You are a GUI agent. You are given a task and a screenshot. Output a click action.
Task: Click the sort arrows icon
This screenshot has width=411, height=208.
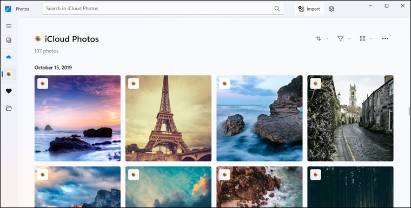[318, 38]
